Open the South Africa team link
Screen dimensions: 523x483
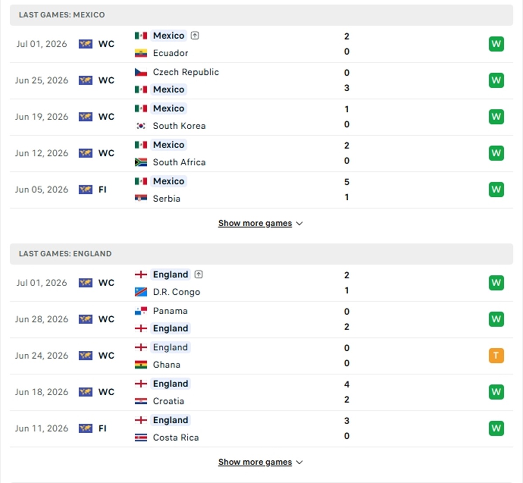point(179,162)
